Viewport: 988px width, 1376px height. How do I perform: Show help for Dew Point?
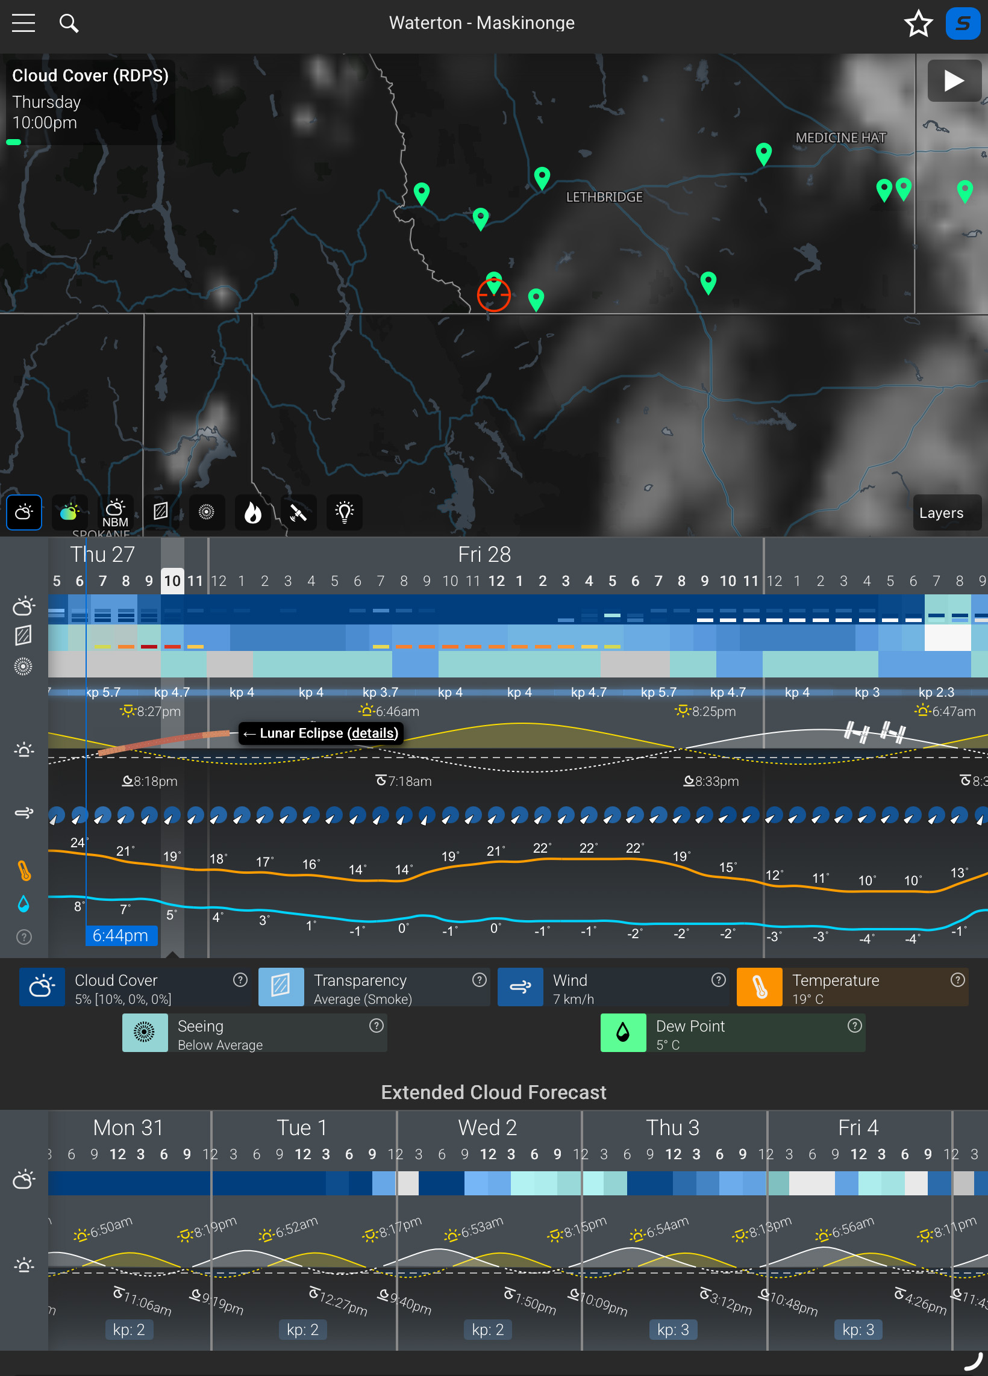pos(854,1026)
